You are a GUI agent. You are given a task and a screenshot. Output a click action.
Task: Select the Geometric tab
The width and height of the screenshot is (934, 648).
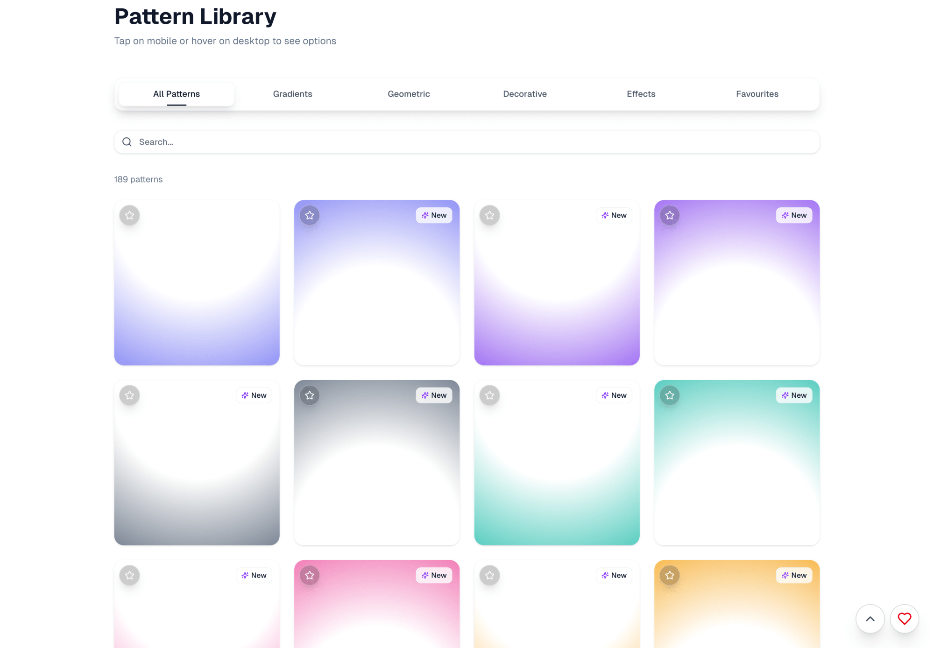pos(409,94)
